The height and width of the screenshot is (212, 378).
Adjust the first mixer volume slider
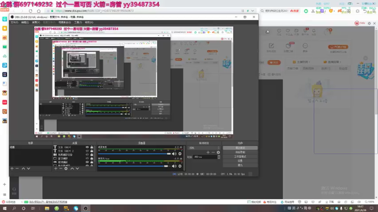(134, 154)
